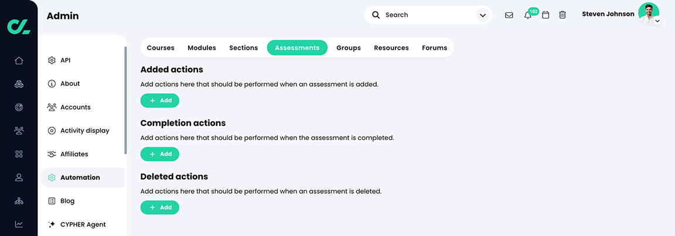Click the CYPHER Agent sparkle icon
The image size is (675, 236).
52,224
